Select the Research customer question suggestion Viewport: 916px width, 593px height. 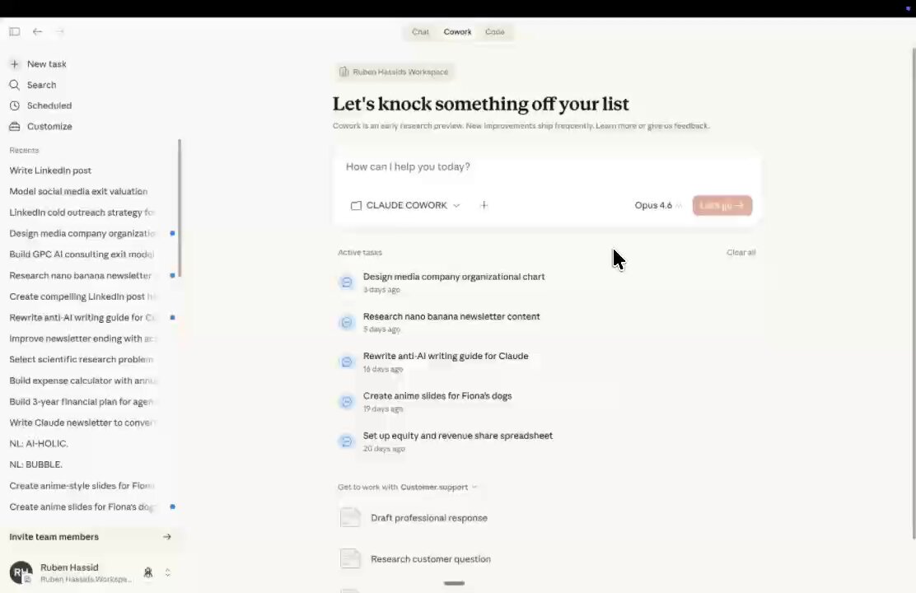pos(431,558)
